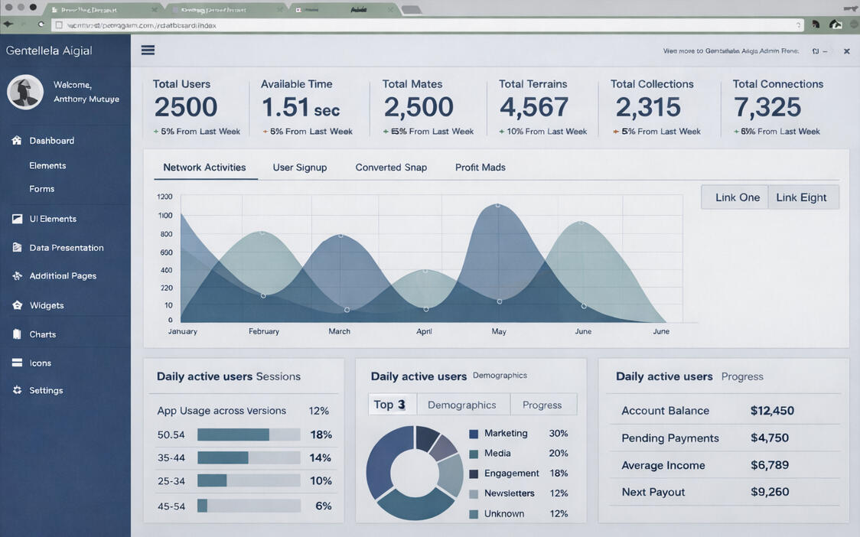Click the Additional Pages sidebar icon

pyautogui.click(x=17, y=276)
